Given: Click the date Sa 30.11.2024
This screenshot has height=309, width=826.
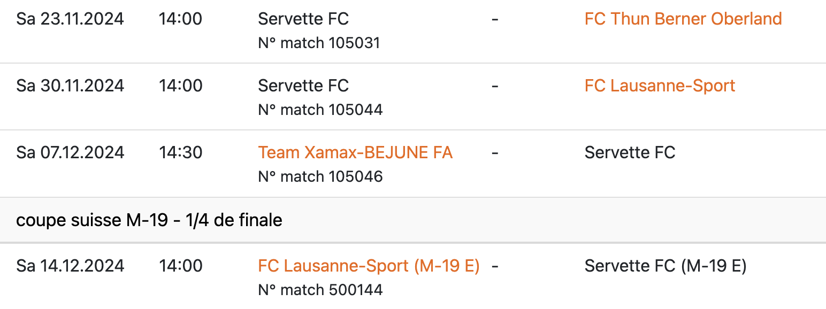Looking at the screenshot, I should coord(70,86).
